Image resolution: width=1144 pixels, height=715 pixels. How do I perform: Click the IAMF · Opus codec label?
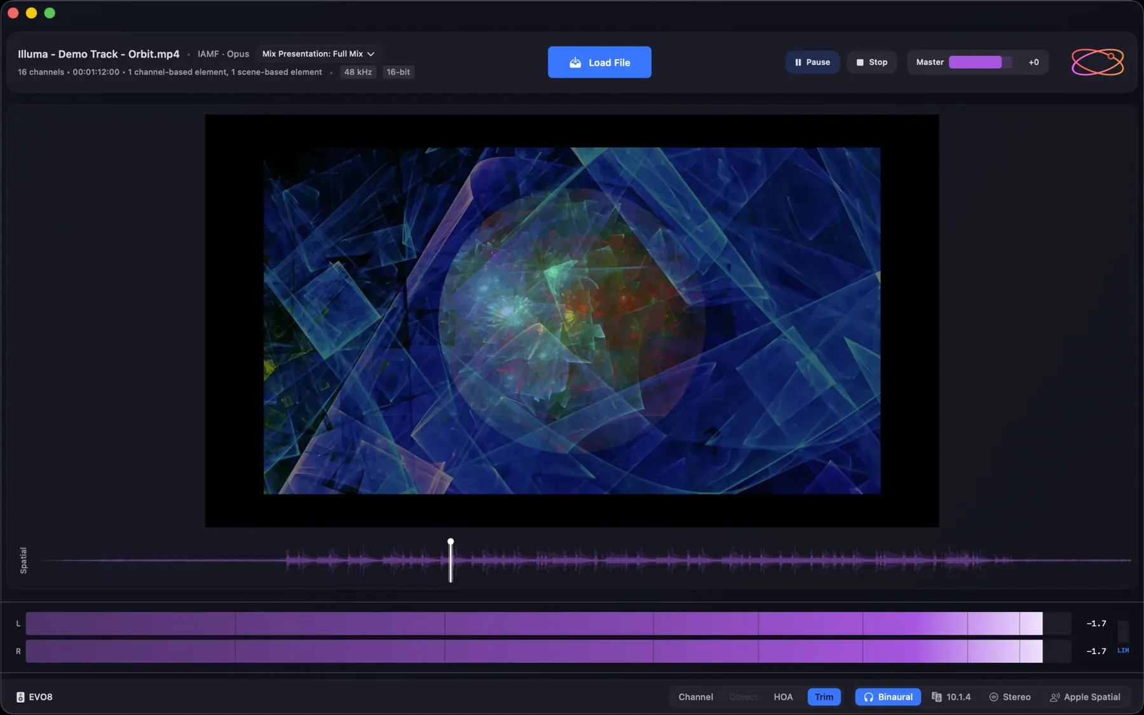(x=223, y=54)
